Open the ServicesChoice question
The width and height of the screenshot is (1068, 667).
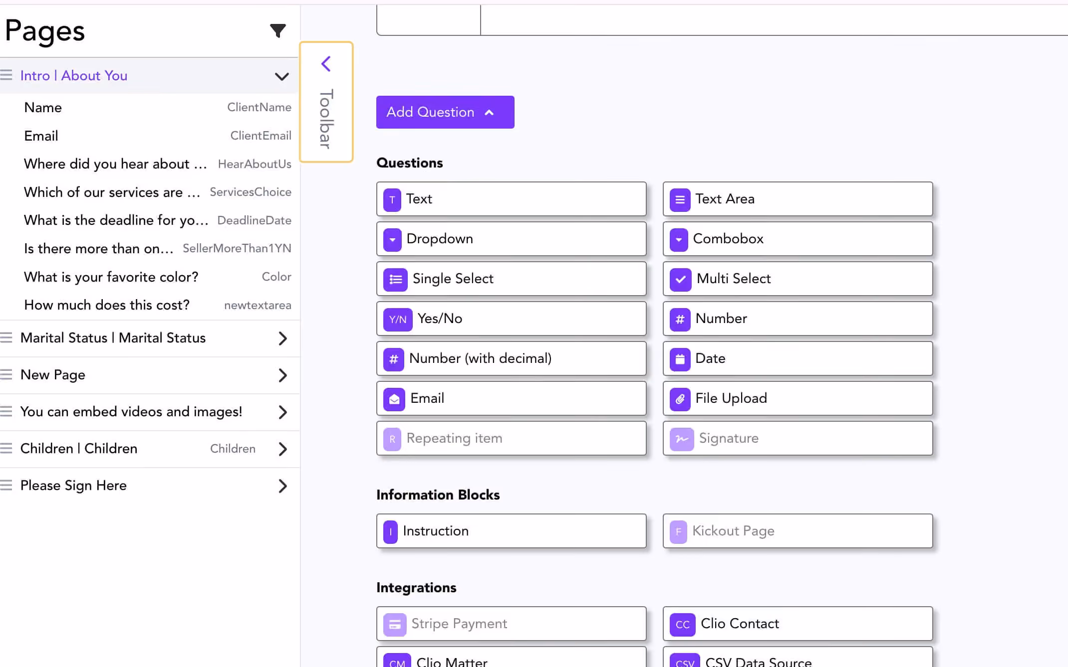click(158, 192)
